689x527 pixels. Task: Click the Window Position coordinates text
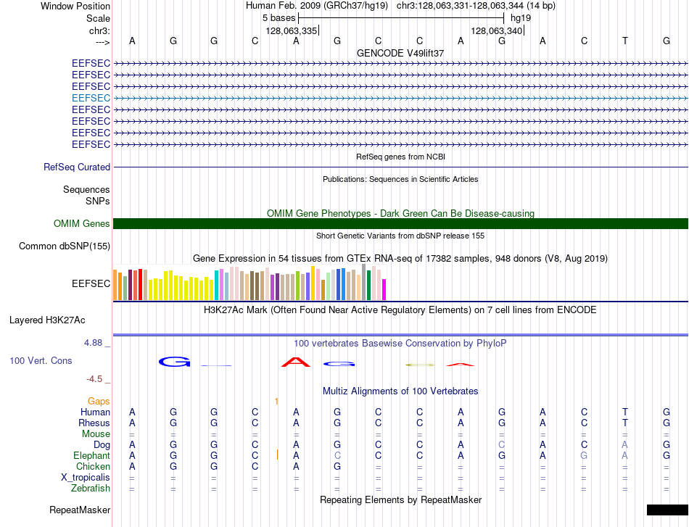click(476, 6)
